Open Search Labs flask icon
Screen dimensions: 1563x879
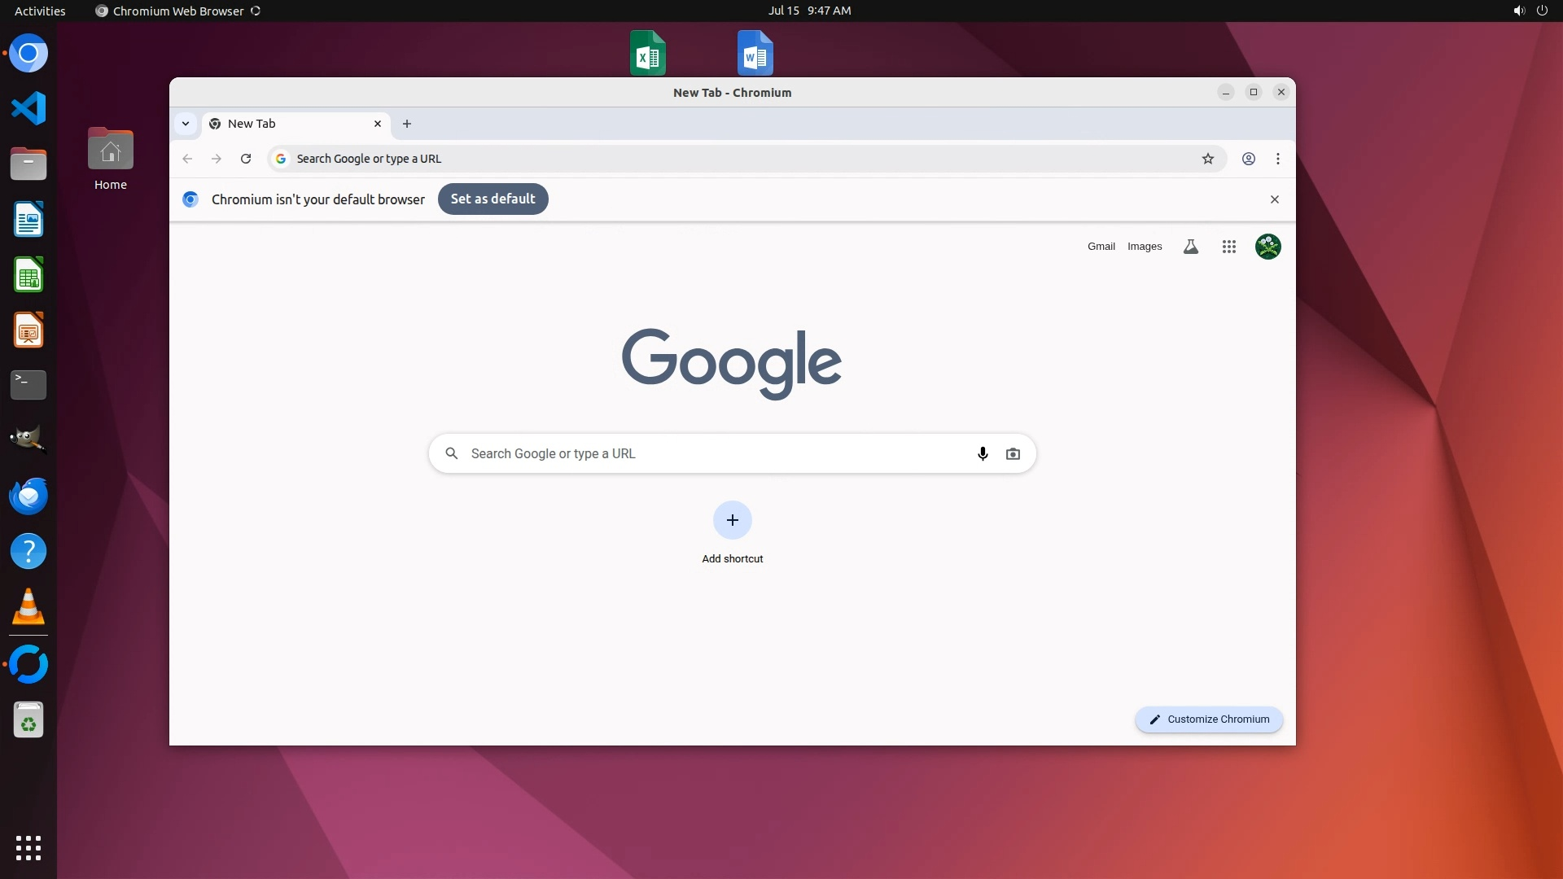tap(1190, 247)
